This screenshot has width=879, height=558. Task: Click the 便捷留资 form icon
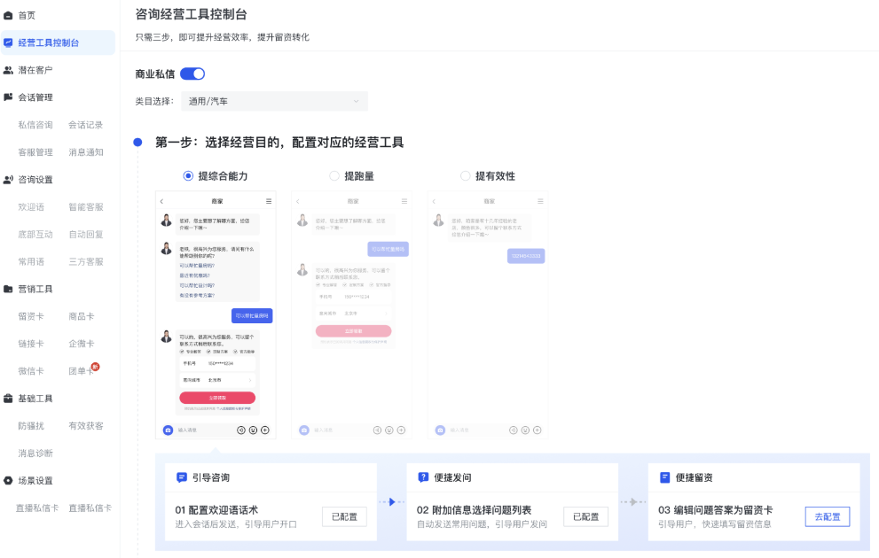point(665,477)
